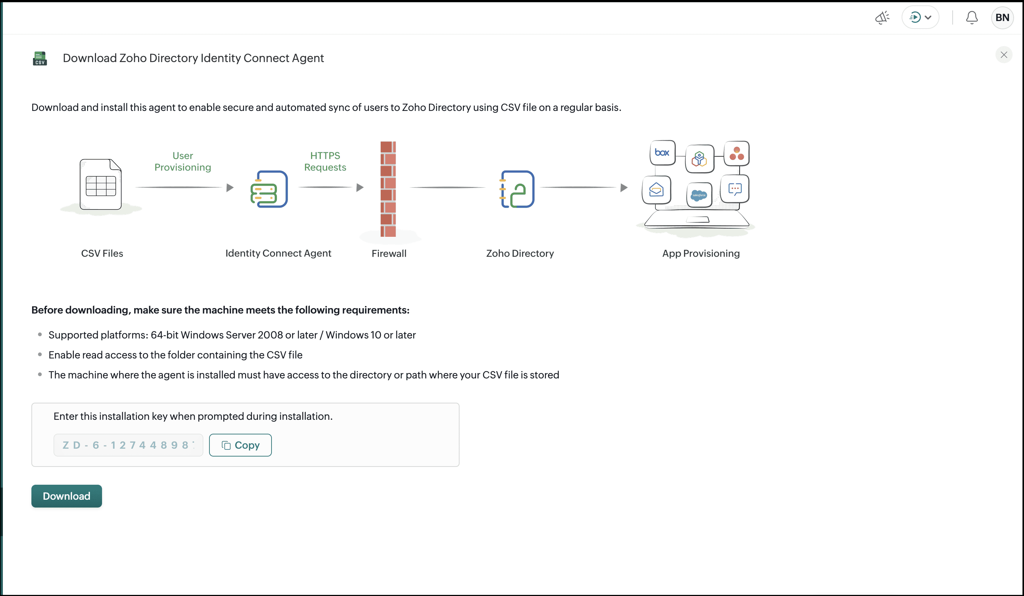
Task: Download the Identity Connect Agent
Action: pyautogui.click(x=67, y=496)
